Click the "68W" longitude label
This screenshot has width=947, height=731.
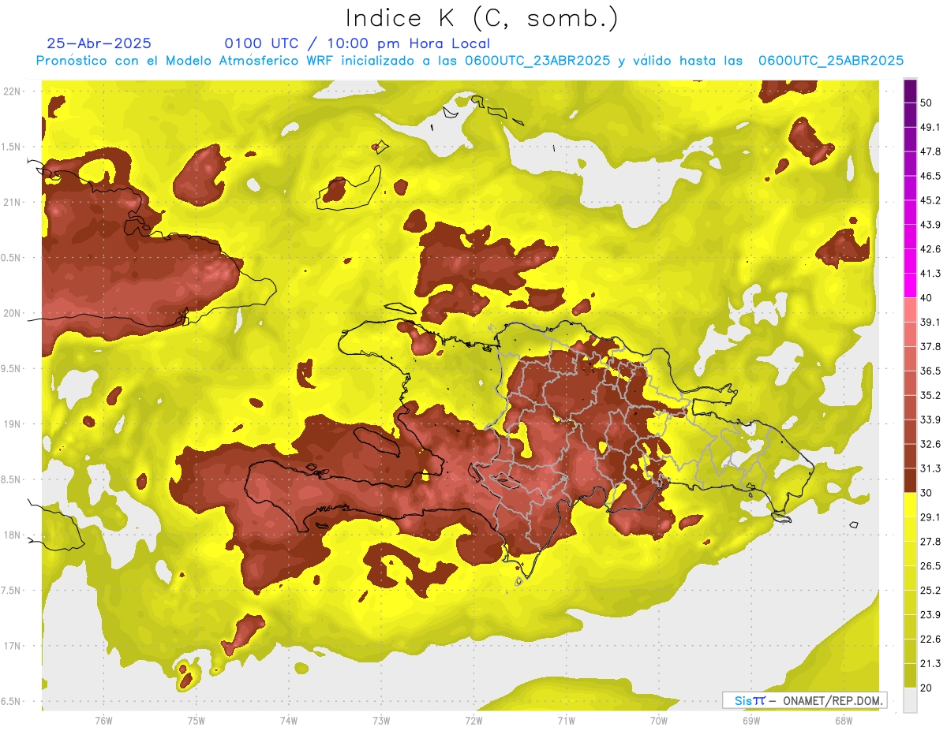844,721
